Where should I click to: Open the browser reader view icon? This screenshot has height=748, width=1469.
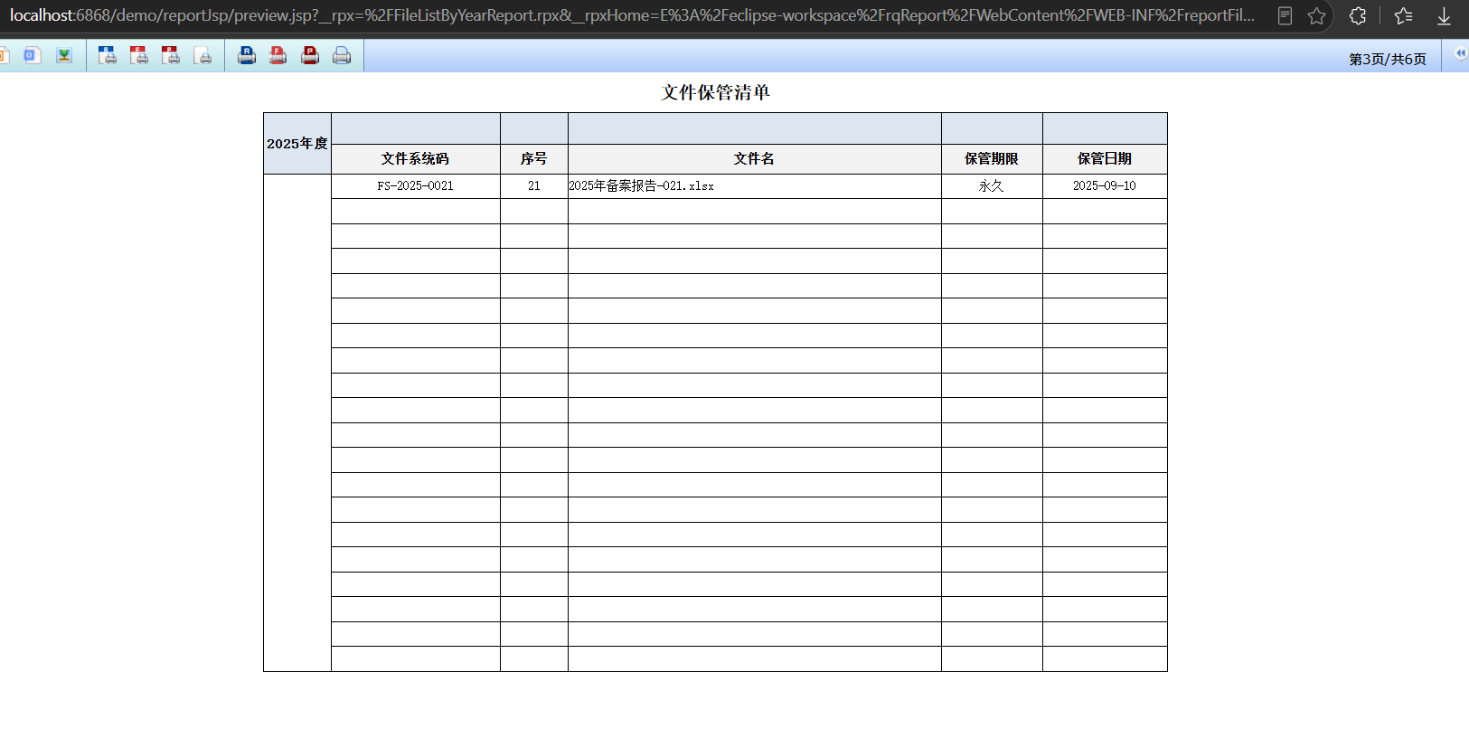(1285, 16)
